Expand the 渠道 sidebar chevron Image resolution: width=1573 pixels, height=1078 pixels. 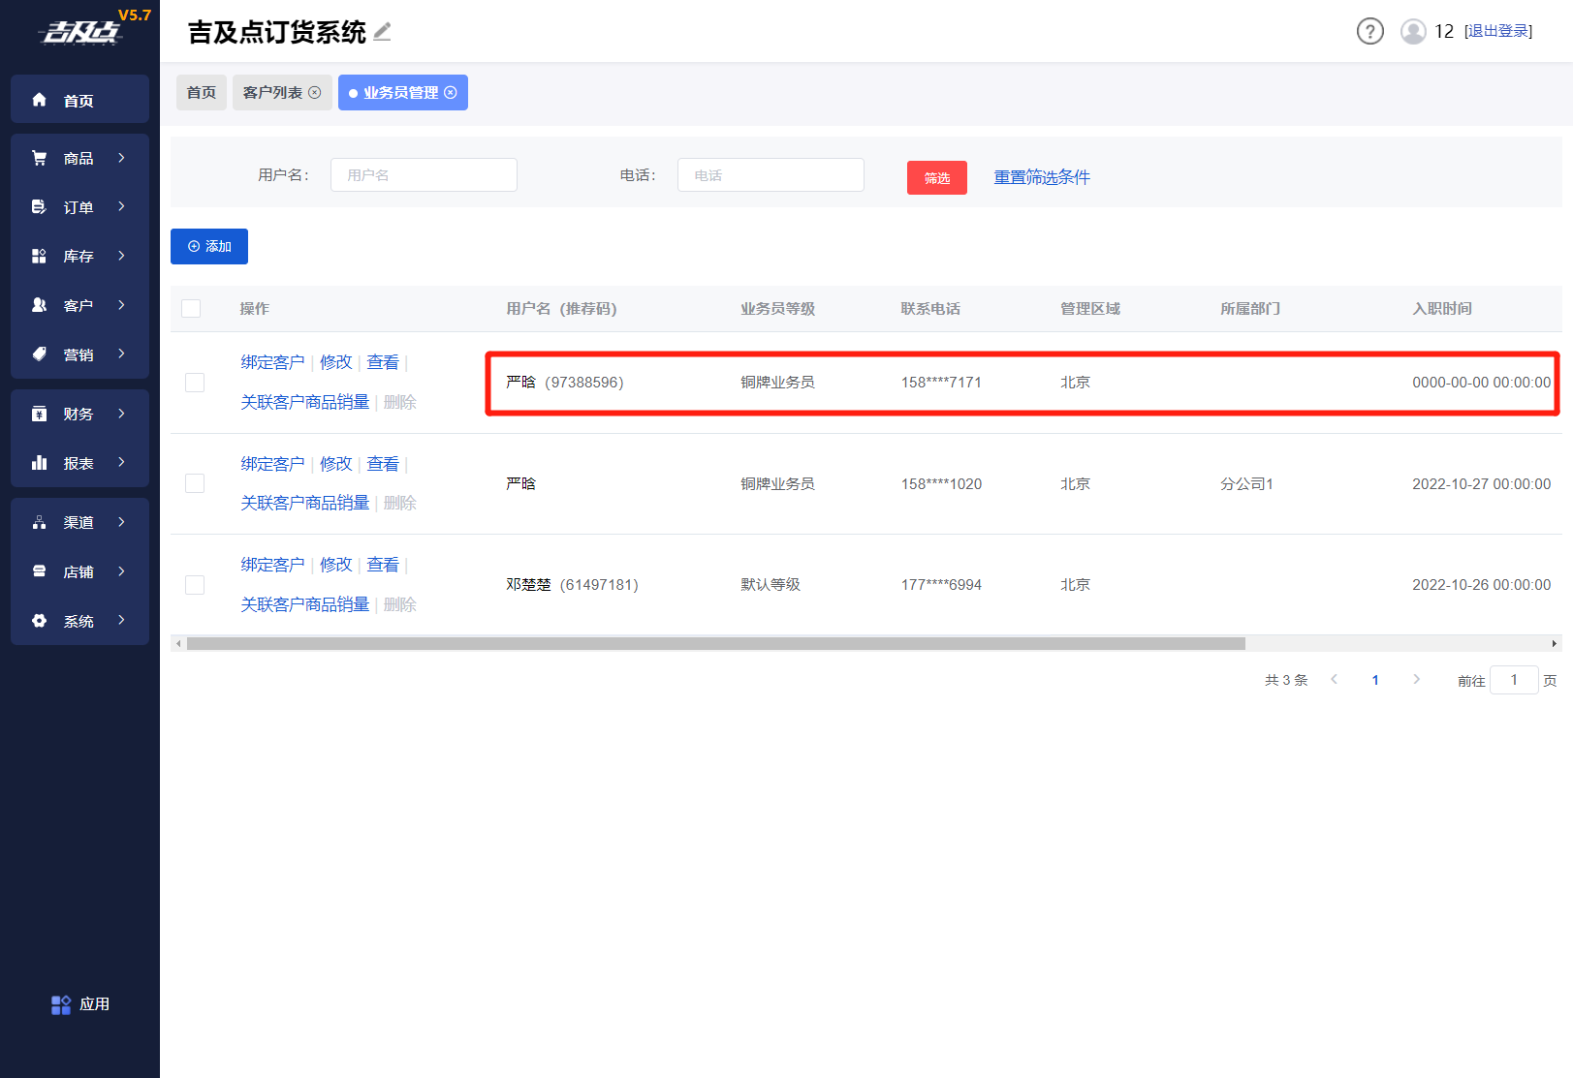[122, 522]
